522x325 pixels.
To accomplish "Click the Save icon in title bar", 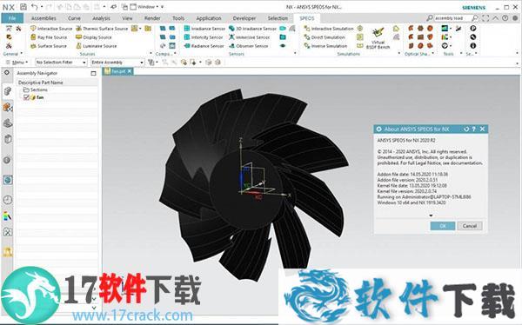I will 23,7.
